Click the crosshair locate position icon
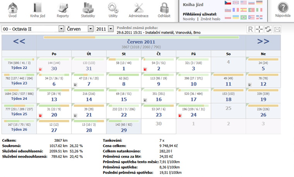The image size is (294, 177). point(259,29)
